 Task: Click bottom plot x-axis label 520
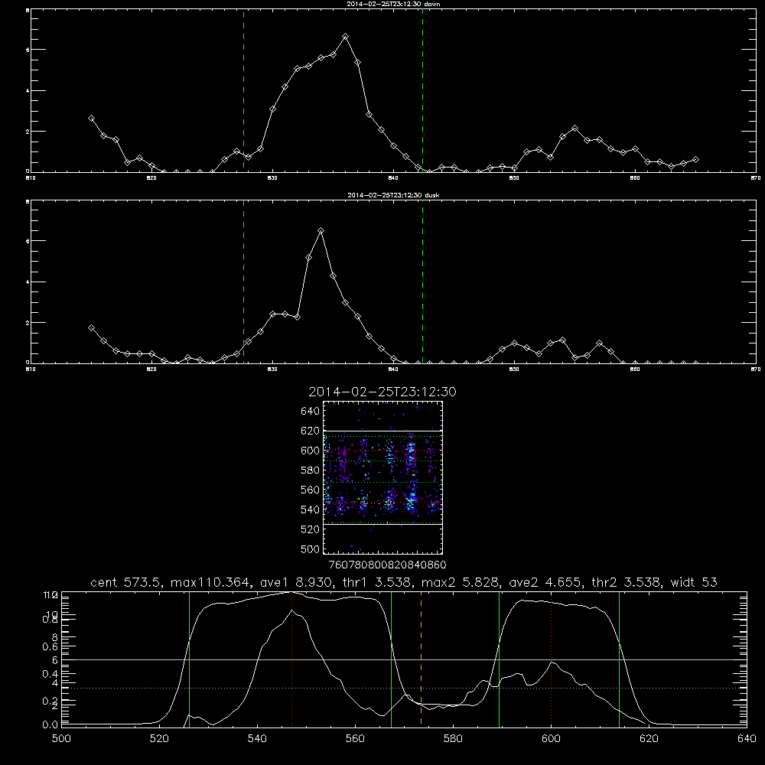159,739
